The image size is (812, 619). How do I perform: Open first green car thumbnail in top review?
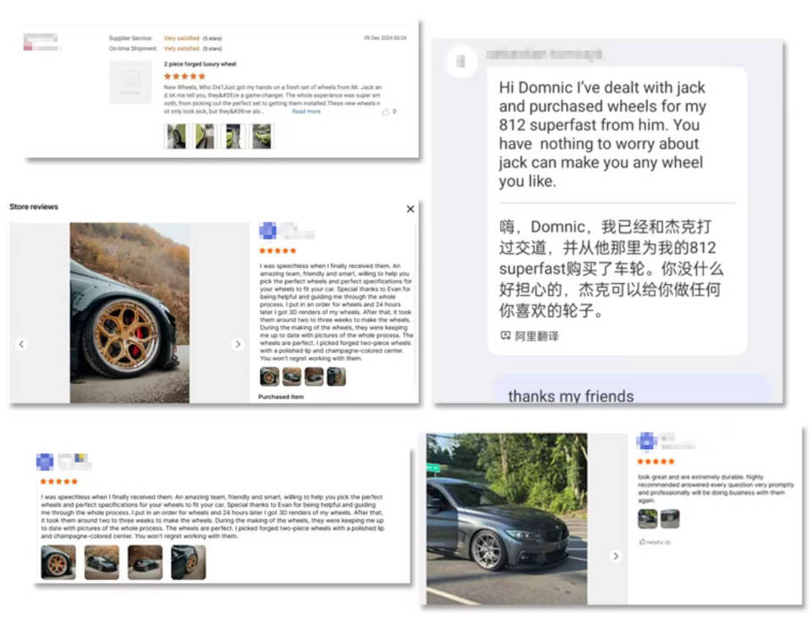tap(177, 136)
